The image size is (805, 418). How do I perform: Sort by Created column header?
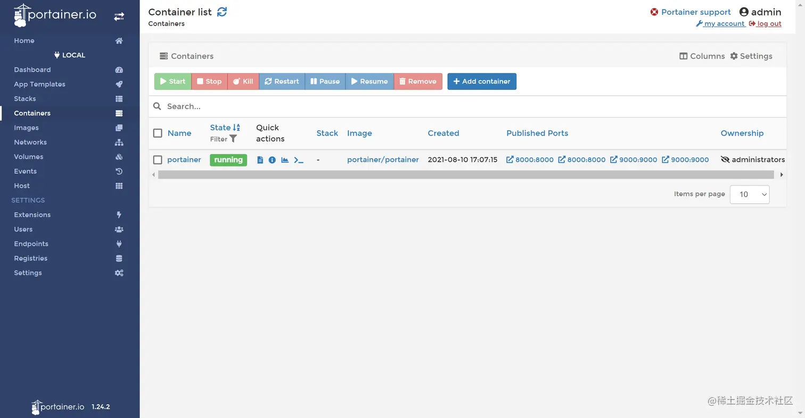point(443,133)
